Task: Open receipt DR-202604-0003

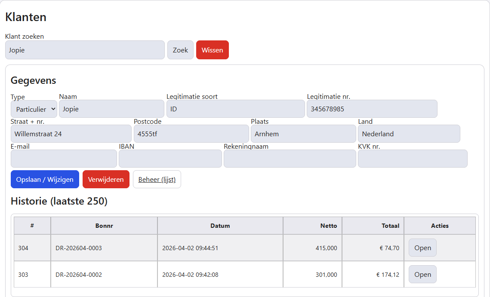Action: 422,248
